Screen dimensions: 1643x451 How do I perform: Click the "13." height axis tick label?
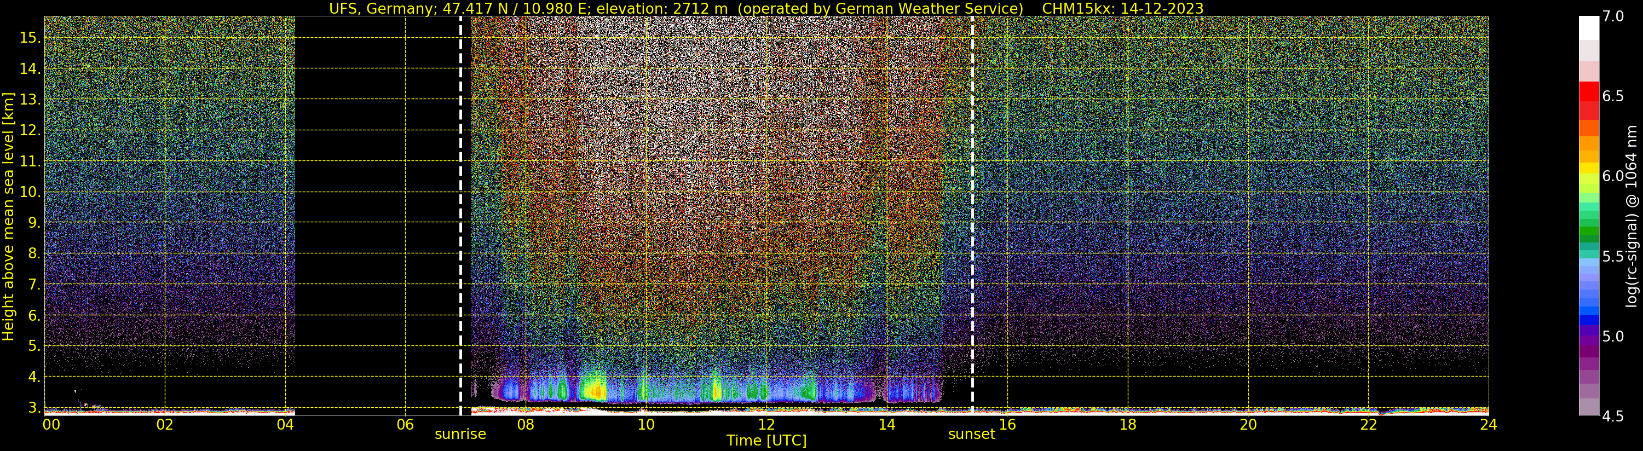[x=30, y=100]
